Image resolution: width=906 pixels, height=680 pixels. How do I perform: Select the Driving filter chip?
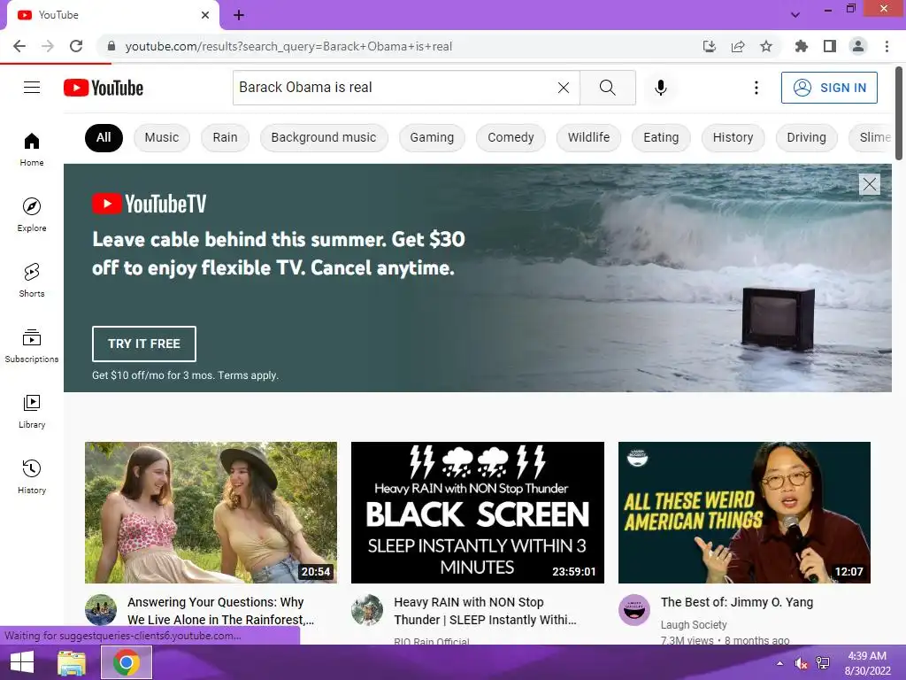(x=806, y=137)
